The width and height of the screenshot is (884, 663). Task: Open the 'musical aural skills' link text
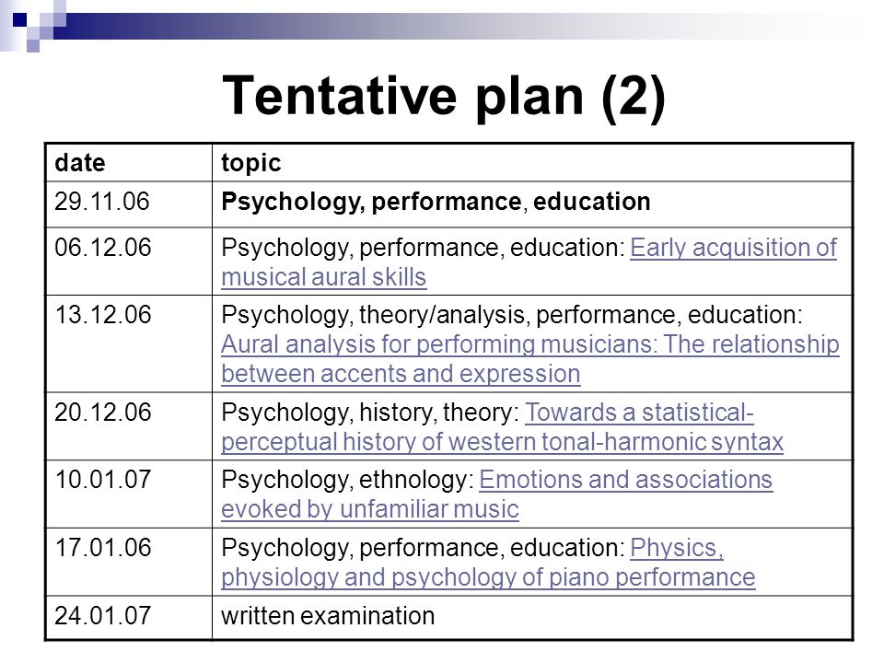[x=323, y=277]
